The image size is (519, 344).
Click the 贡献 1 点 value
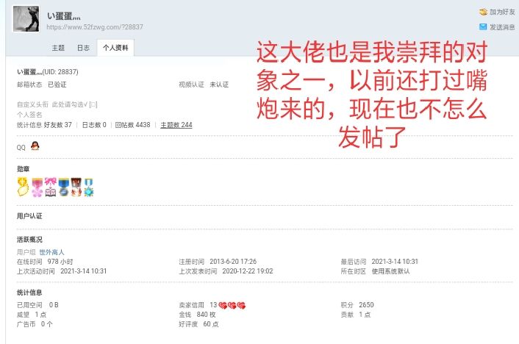[x=356, y=314]
